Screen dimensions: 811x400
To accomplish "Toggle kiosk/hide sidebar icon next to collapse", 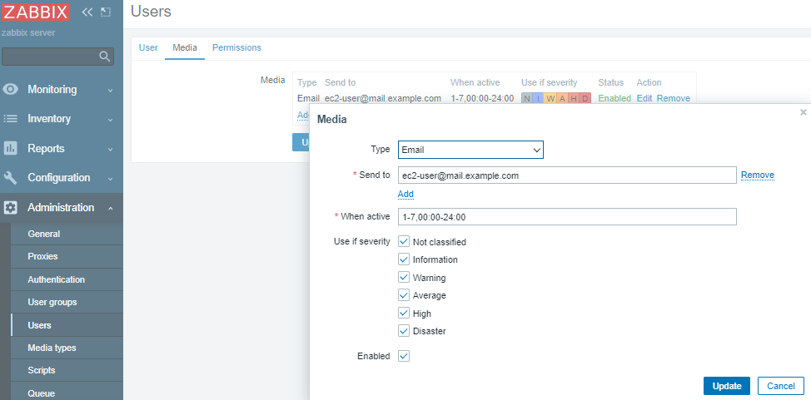I will pos(106,12).
